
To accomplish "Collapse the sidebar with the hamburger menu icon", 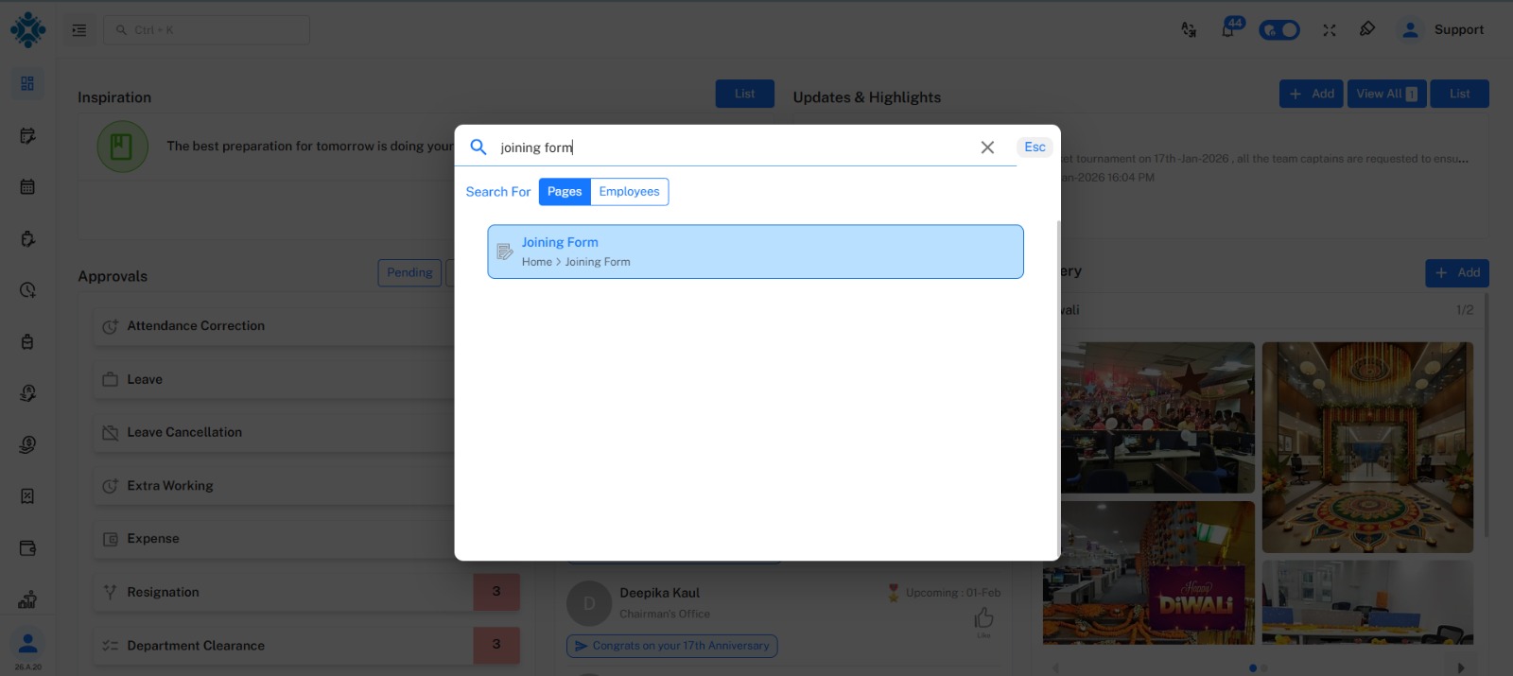I will (x=79, y=30).
